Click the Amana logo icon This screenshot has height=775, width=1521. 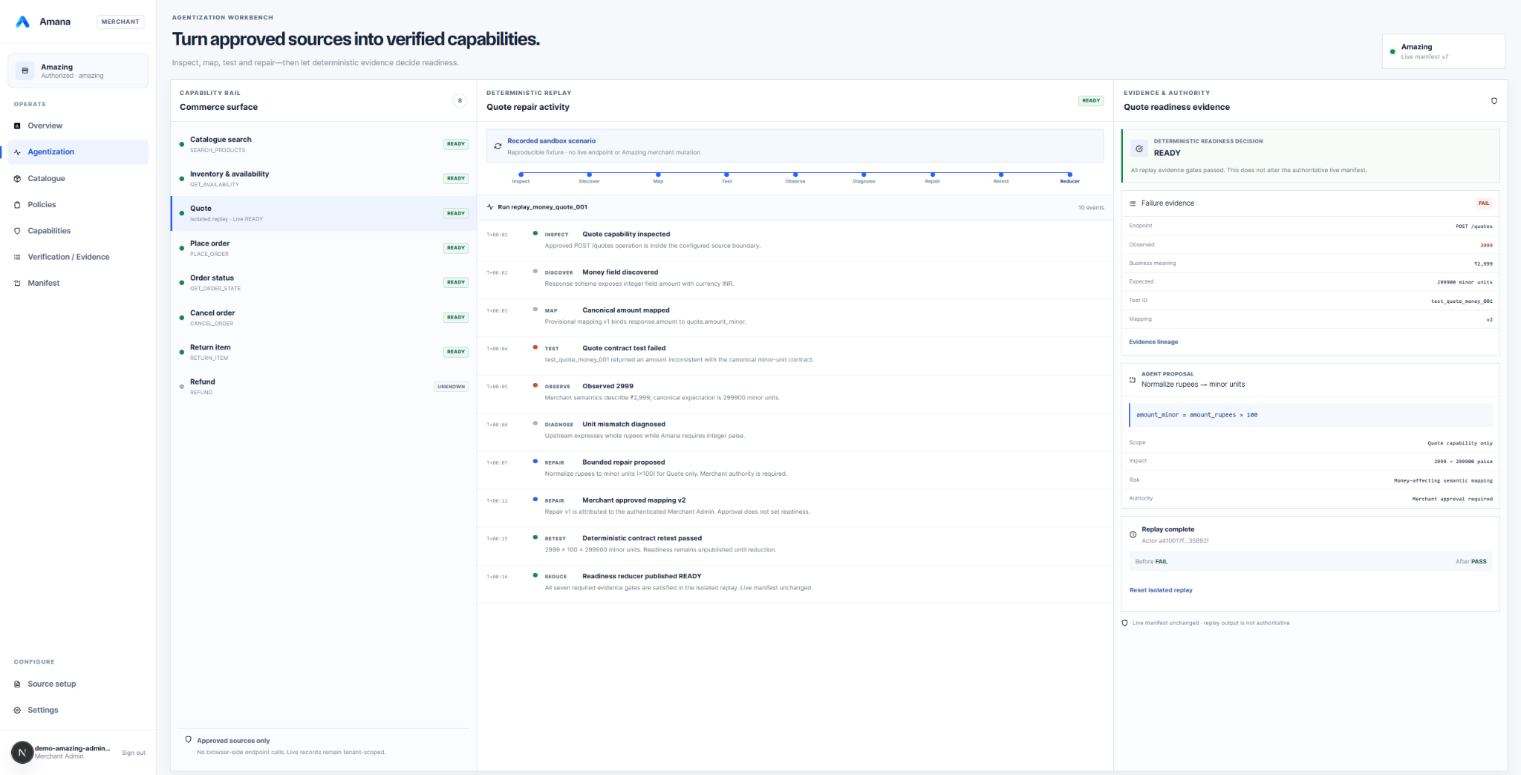[23, 22]
